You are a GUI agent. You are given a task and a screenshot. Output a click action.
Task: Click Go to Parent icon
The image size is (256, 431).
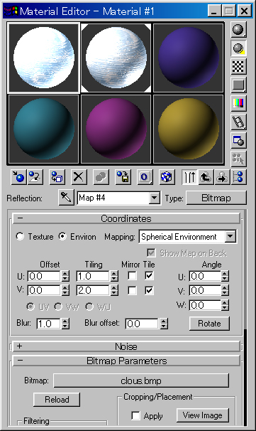pyautogui.click(x=205, y=177)
